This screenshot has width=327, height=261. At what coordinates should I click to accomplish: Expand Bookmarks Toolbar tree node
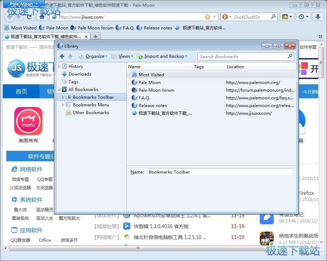[63, 97]
